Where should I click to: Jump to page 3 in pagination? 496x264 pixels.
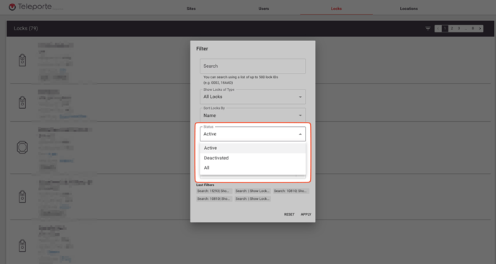(459, 28)
